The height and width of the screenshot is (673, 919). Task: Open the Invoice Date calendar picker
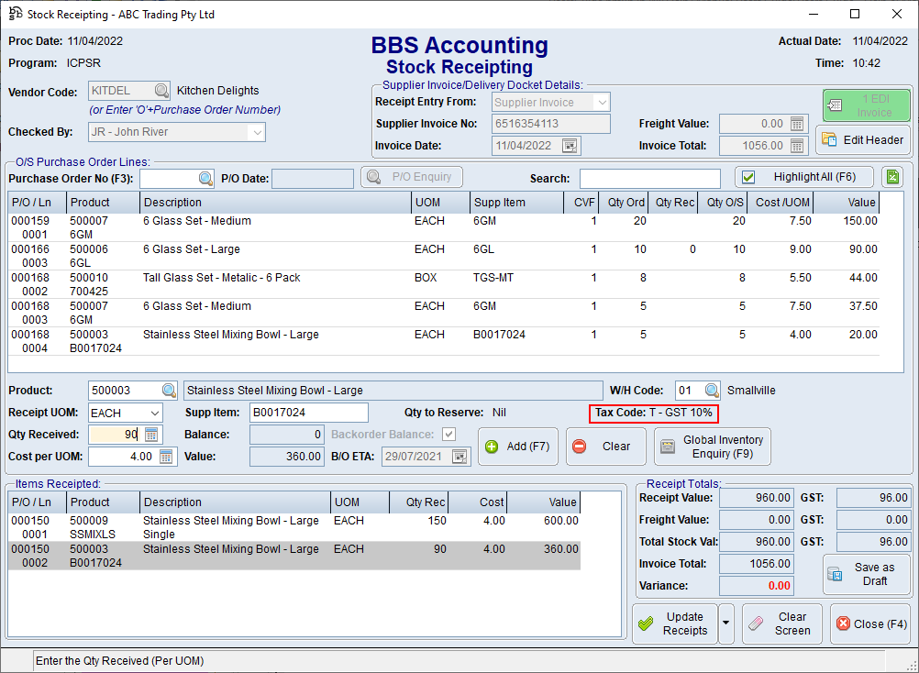click(570, 146)
